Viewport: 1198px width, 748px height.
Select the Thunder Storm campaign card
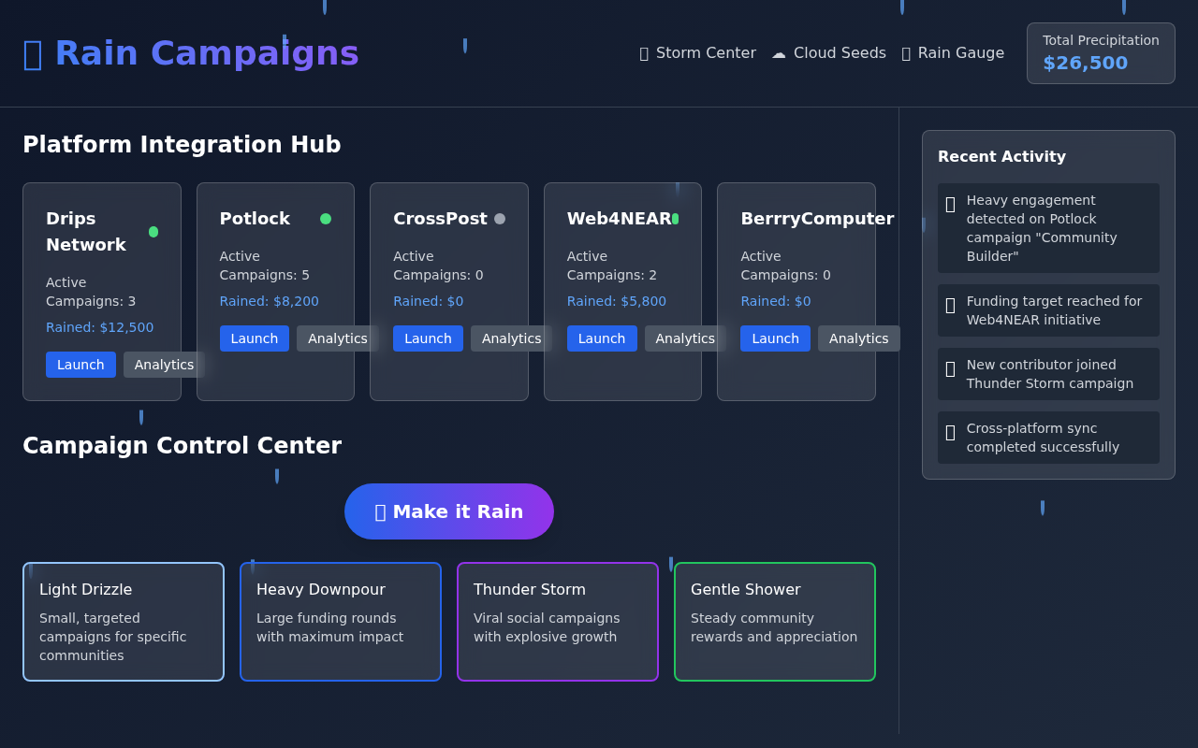pyautogui.click(x=557, y=622)
